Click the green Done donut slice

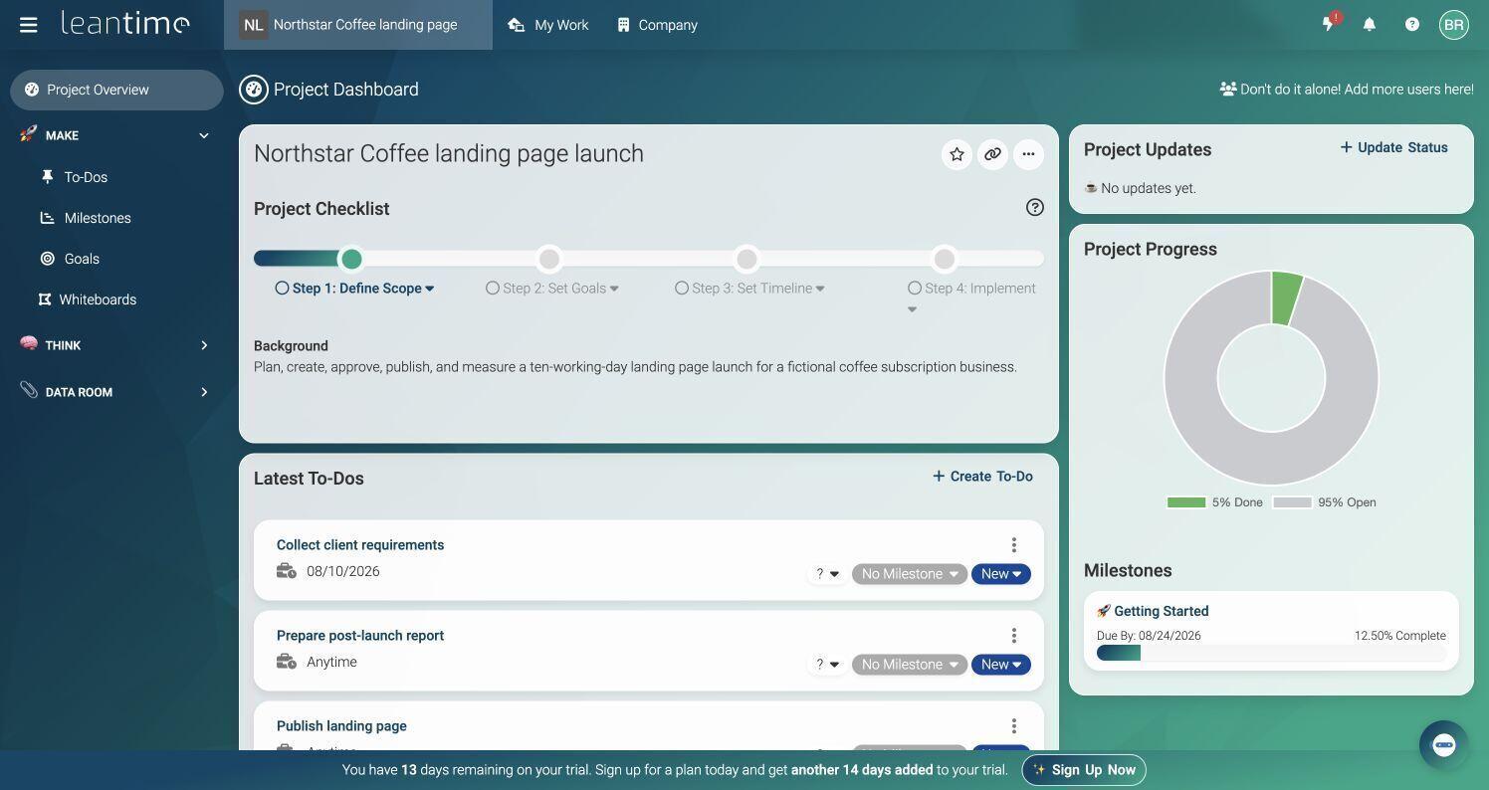[x=1286, y=297]
